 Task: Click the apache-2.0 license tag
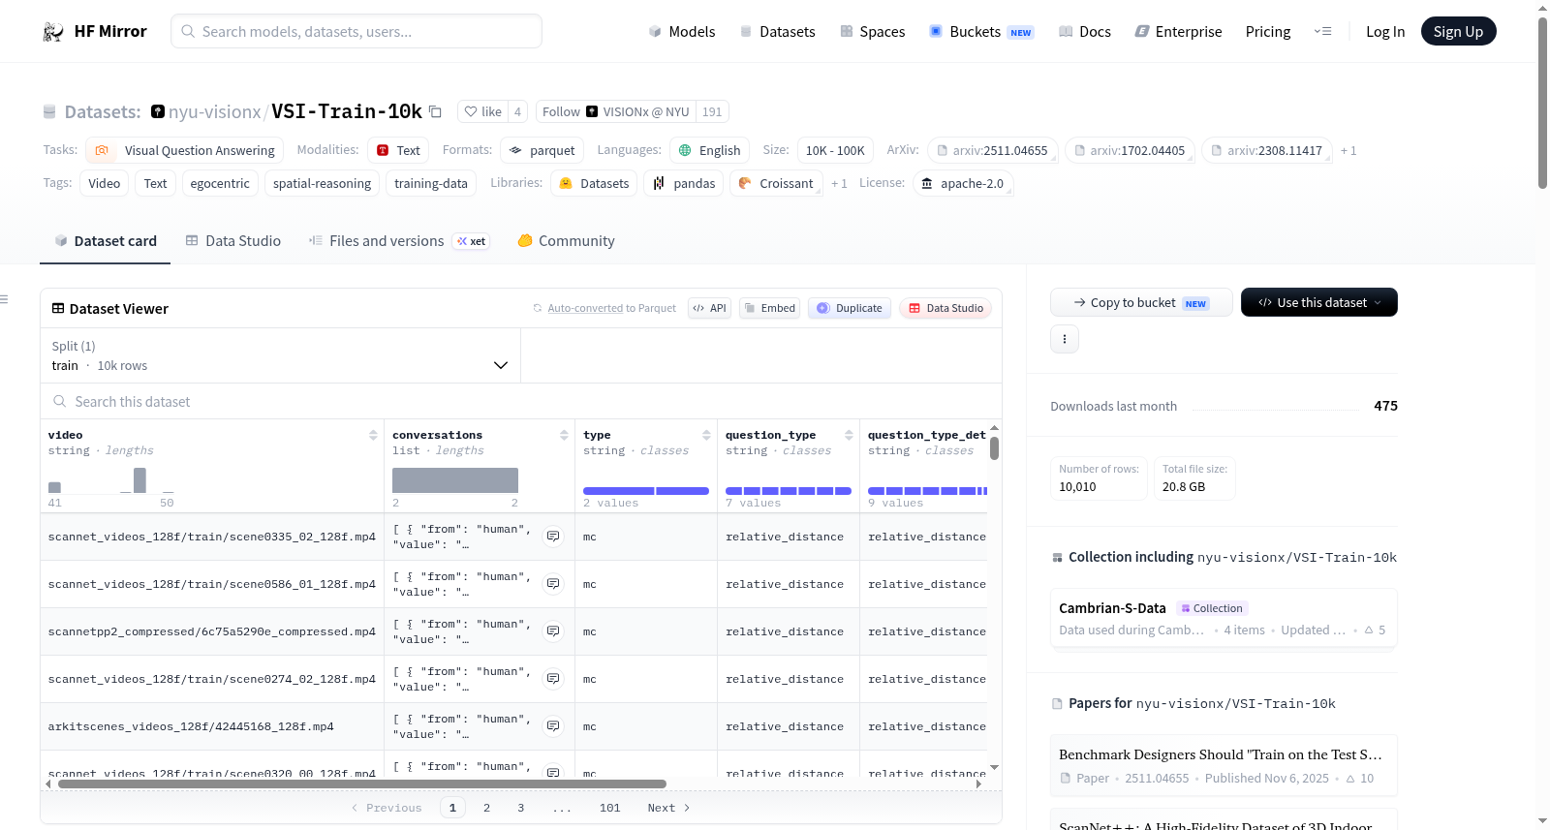tap(963, 183)
